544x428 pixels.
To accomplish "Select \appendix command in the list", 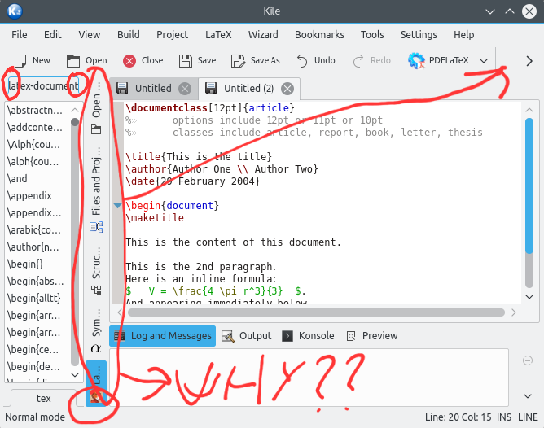I will coord(29,195).
